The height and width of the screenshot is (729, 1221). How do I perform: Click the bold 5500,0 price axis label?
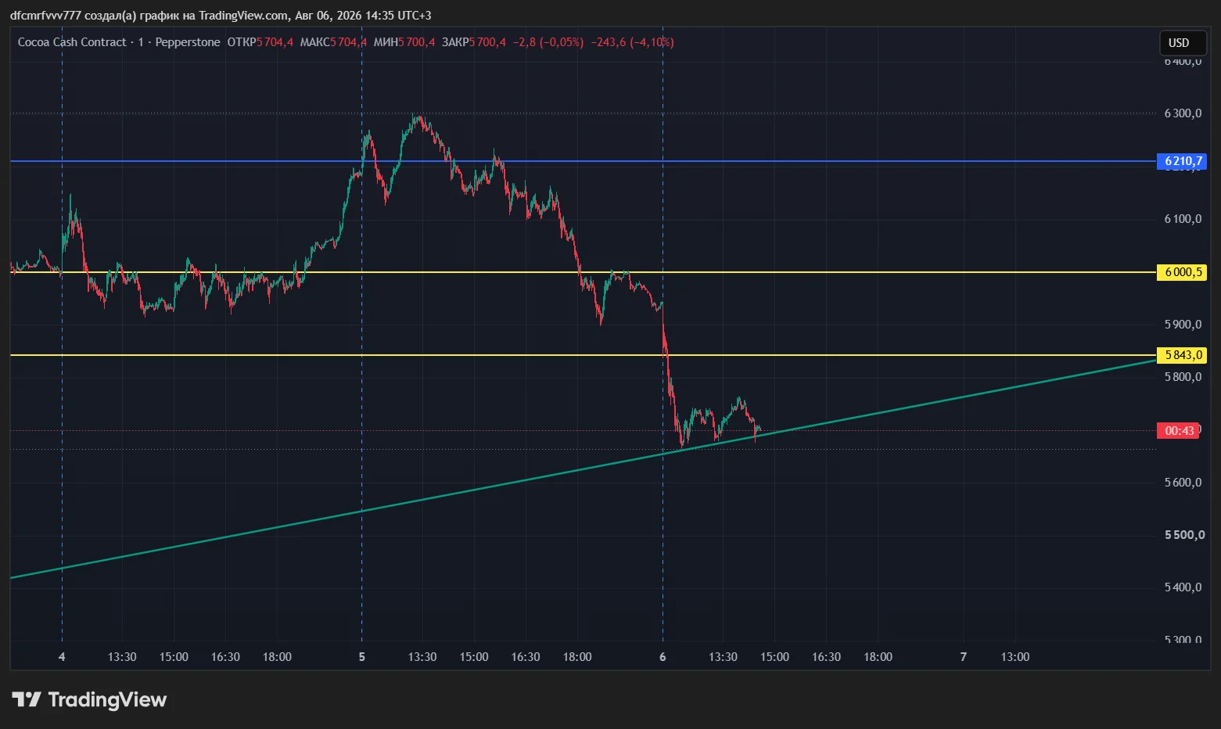pos(1184,535)
